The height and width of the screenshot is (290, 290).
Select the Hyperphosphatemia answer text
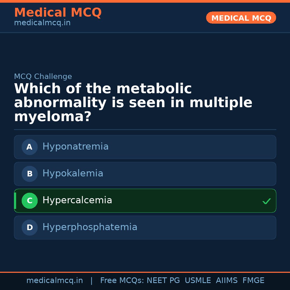[90, 227]
